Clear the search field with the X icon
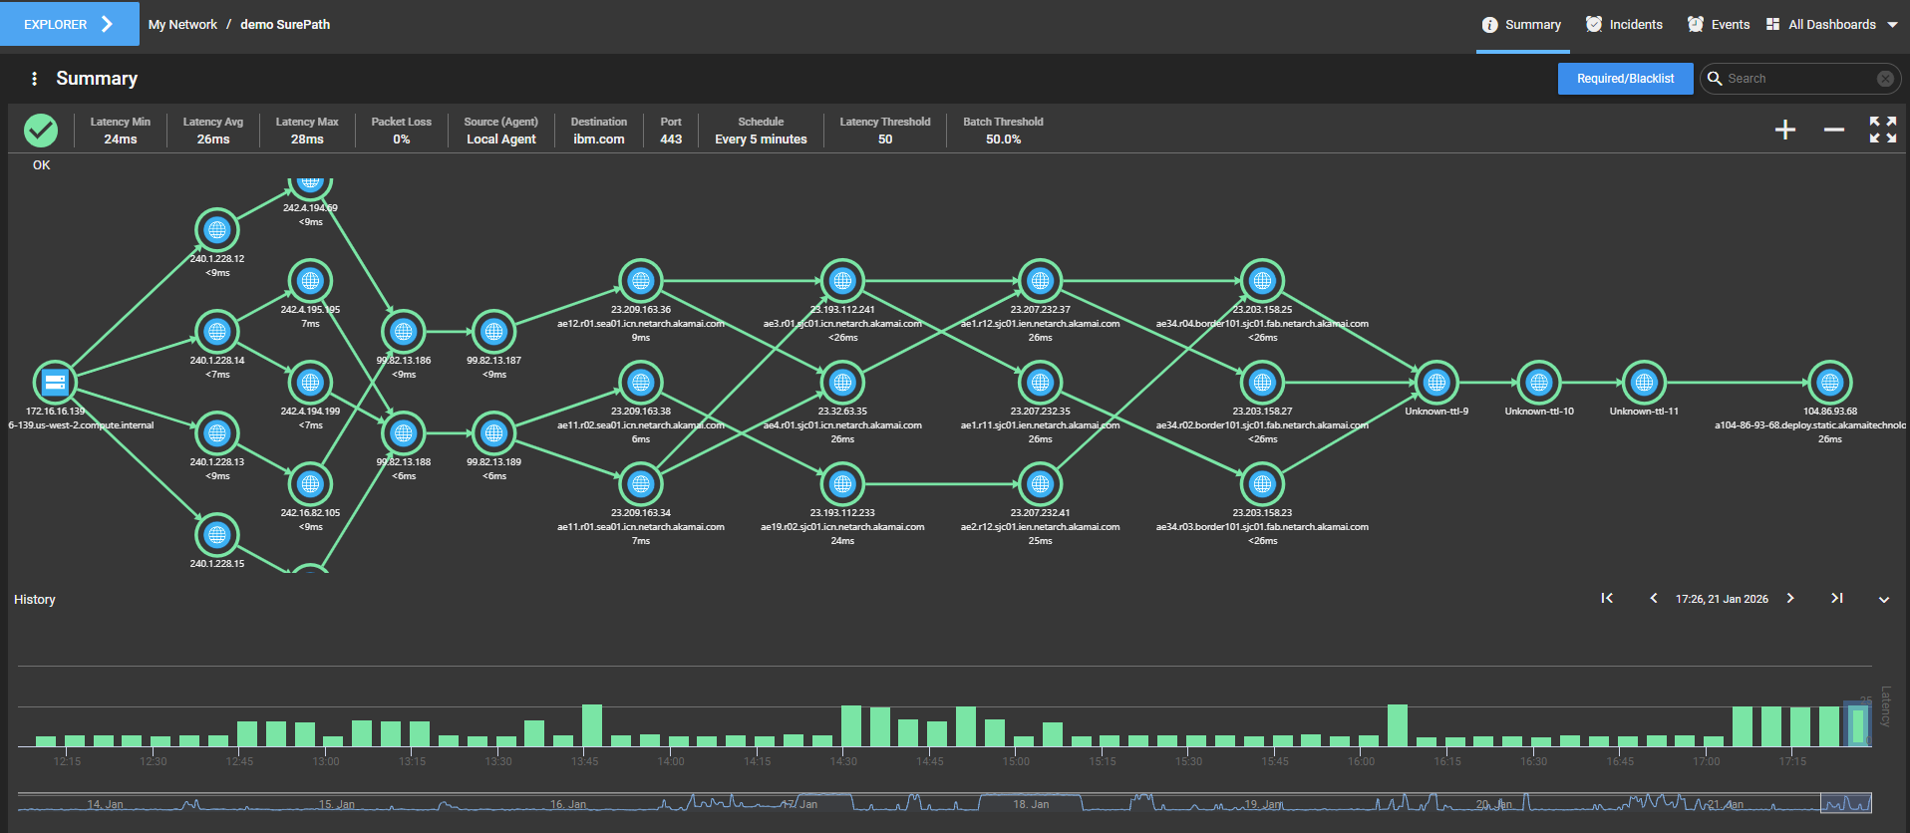The width and height of the screenshot is (1910, 833). pyautogui.click(x=1885, y=79)
